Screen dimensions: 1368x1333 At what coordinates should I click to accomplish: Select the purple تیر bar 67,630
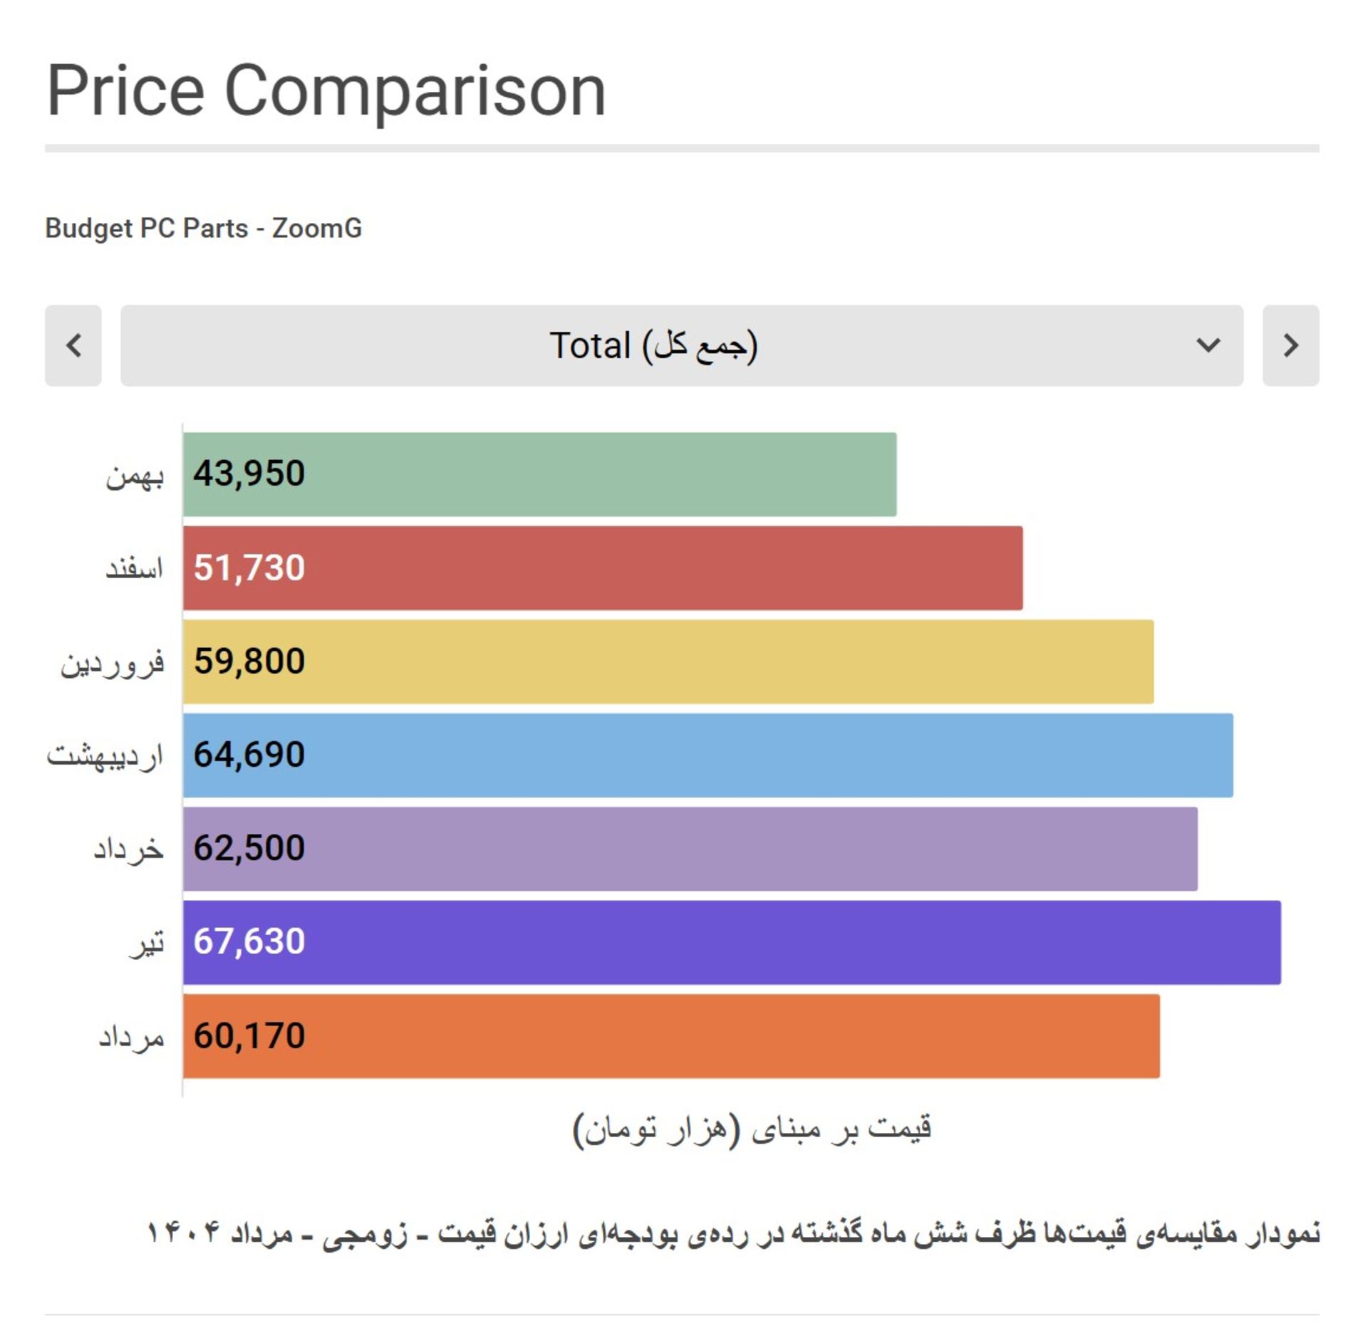(x=732, y=943)
